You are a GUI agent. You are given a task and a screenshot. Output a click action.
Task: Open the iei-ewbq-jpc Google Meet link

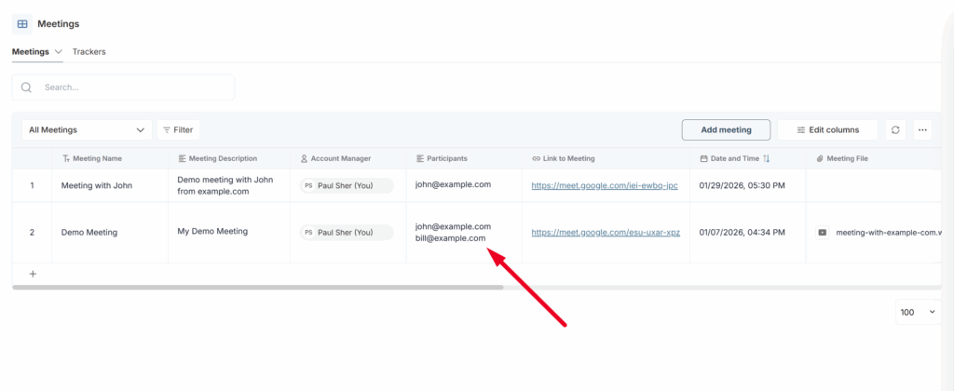pyautogui.click(x=605, y=185)
